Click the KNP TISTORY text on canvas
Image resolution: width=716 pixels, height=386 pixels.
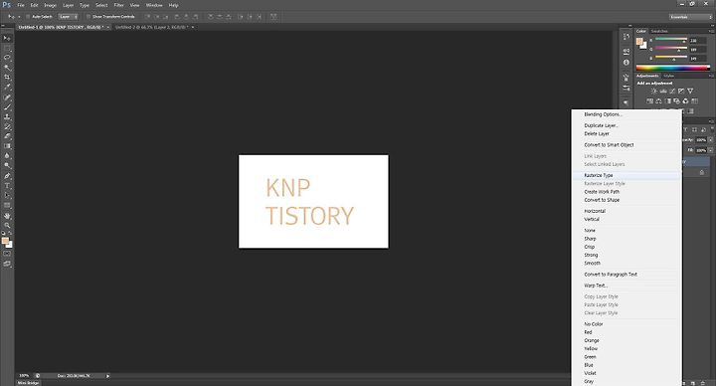click(x=309, y=201)
